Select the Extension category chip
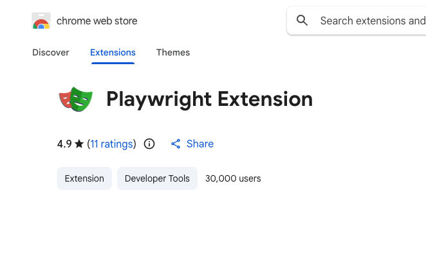Screen dimensions: 426x274 [84, 178]
